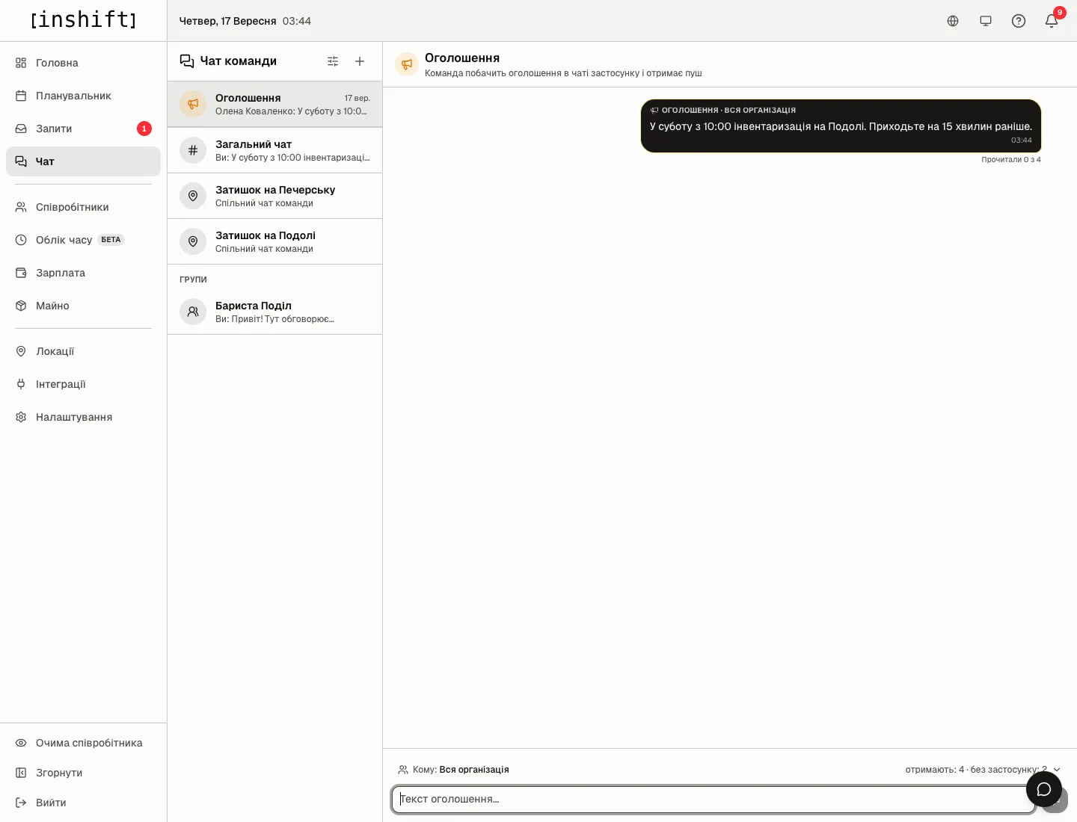This screenshot has width=1077, height=822.
Task: Click the ГРУПИ section heading
Action: 193,279
